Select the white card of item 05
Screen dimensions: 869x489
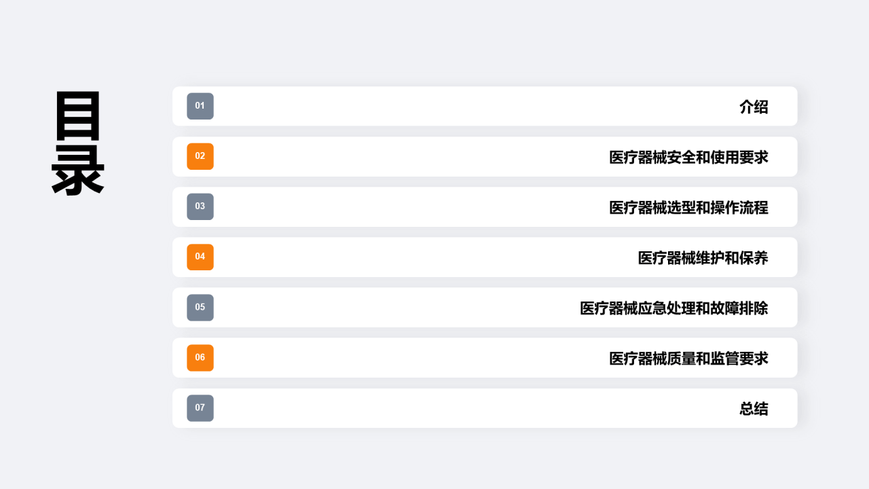click(x=485, y=307)
